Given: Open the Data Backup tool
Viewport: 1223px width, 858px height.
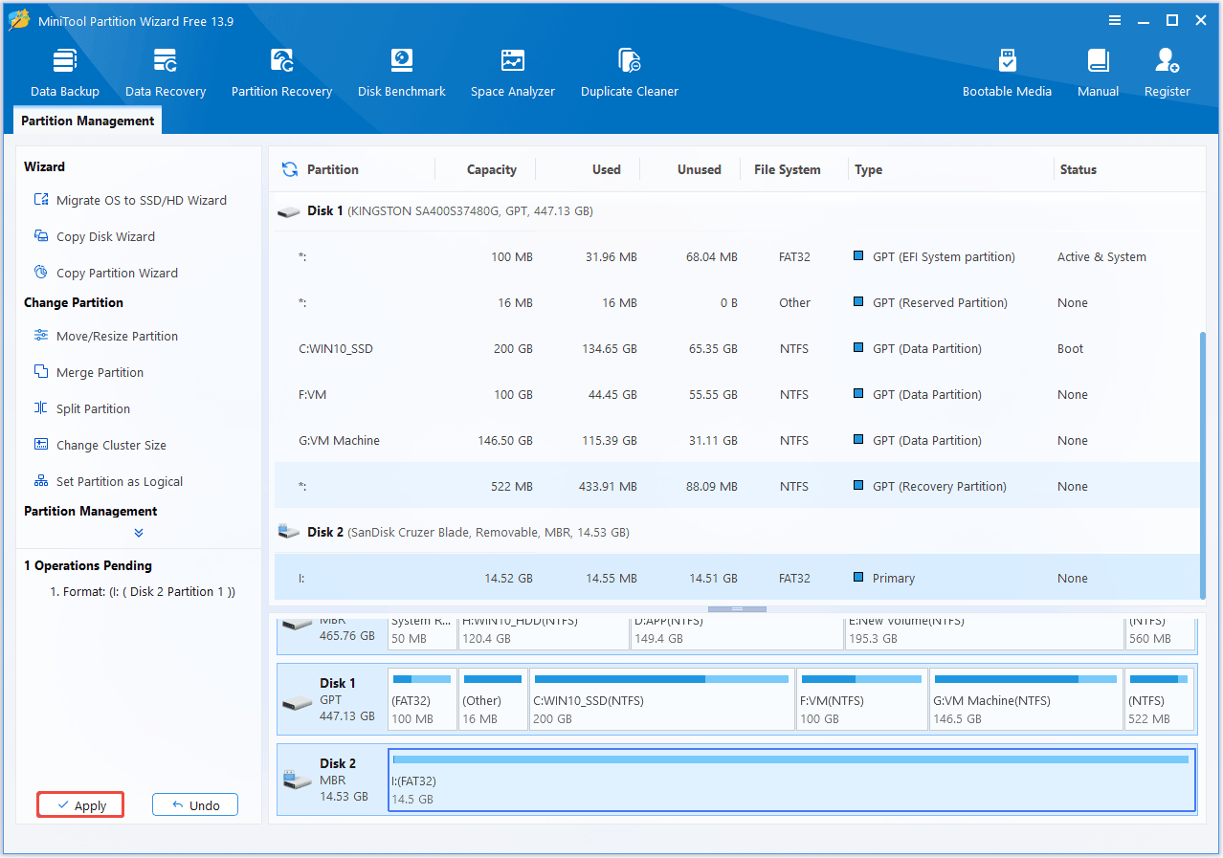Looking at the screenshot, I should 64,73.
